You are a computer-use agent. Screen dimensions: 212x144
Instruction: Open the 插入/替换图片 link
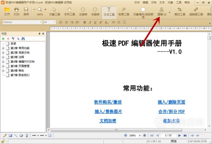click(x=108, y=111)
